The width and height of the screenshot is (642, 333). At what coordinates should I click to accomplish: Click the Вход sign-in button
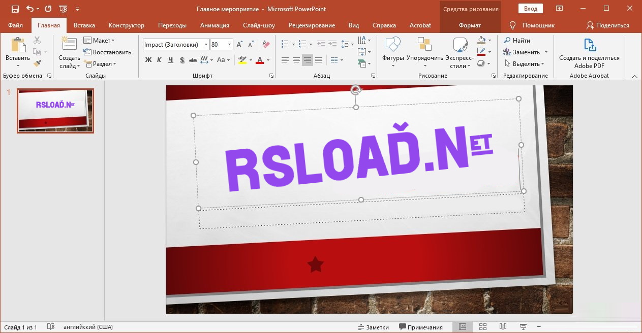pos(530,9)
